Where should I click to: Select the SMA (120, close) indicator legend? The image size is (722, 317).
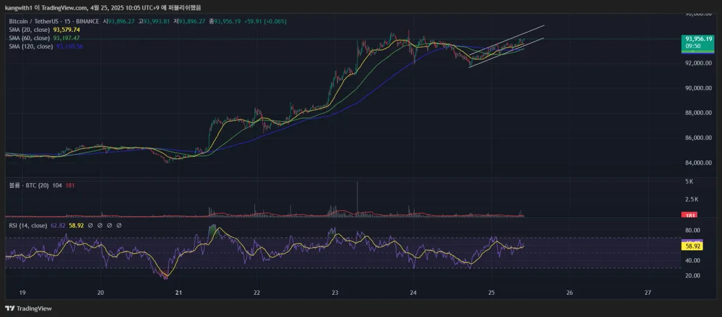click(x=31, y=46)
